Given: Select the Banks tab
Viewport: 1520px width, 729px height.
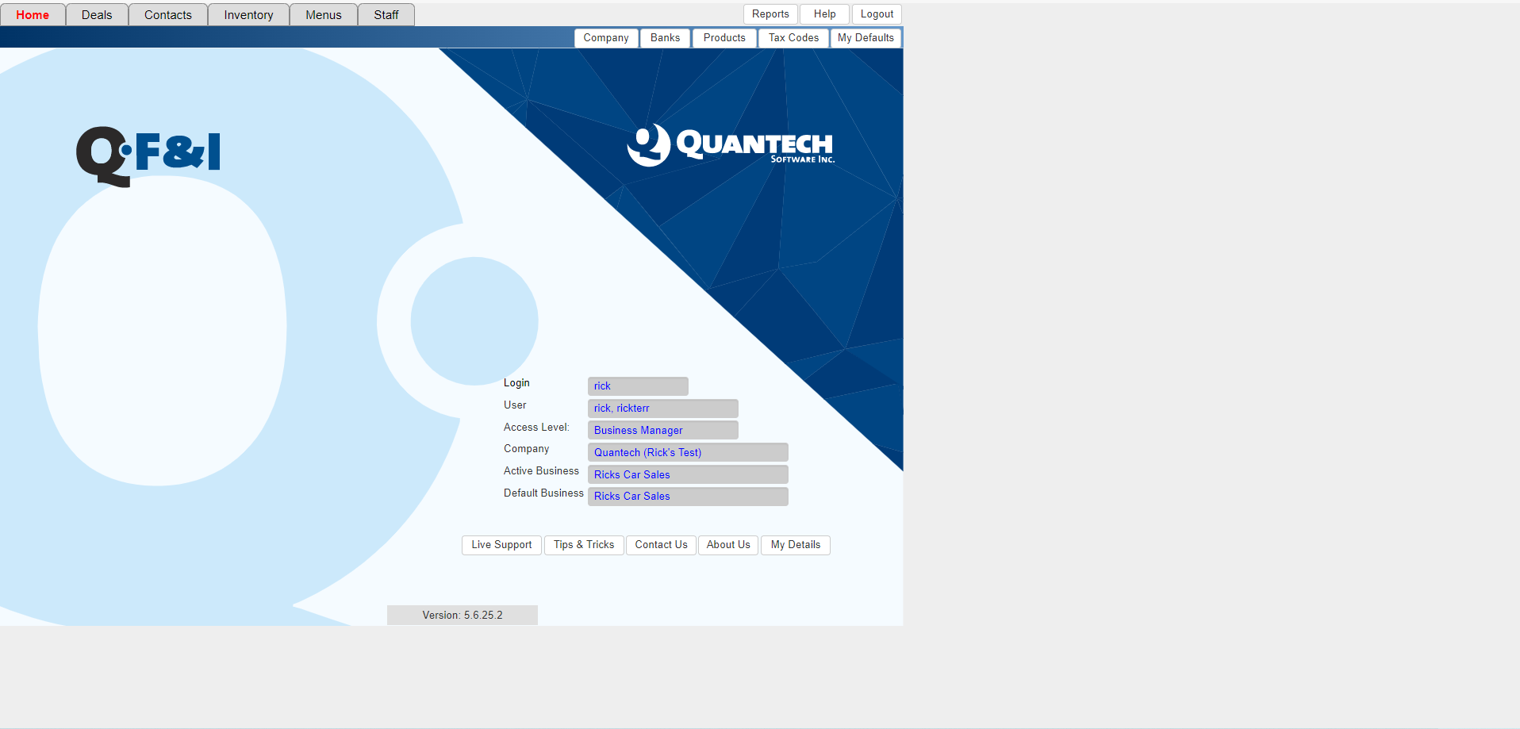Looking at the screenshot, I should click(x=665, y=37).
